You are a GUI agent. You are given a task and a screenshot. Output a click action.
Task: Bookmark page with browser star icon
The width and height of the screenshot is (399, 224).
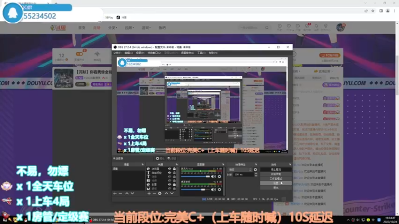coord(373,11)
